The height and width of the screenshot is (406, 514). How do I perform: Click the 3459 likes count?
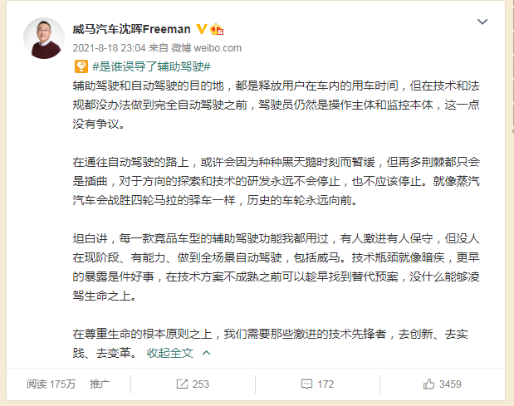450,384
